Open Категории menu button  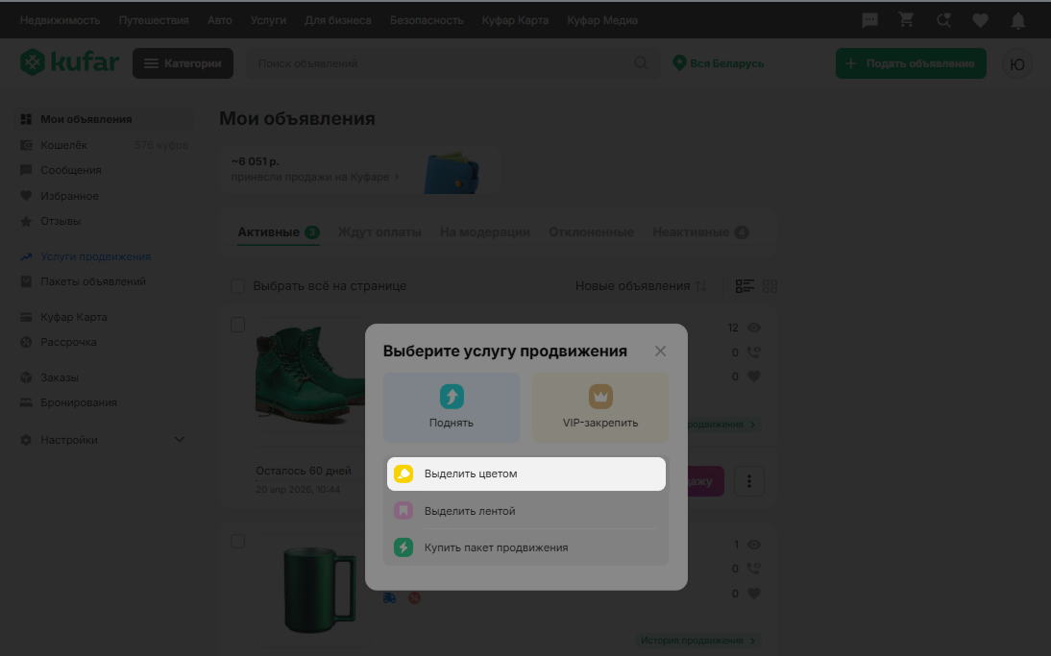(183, 63)
